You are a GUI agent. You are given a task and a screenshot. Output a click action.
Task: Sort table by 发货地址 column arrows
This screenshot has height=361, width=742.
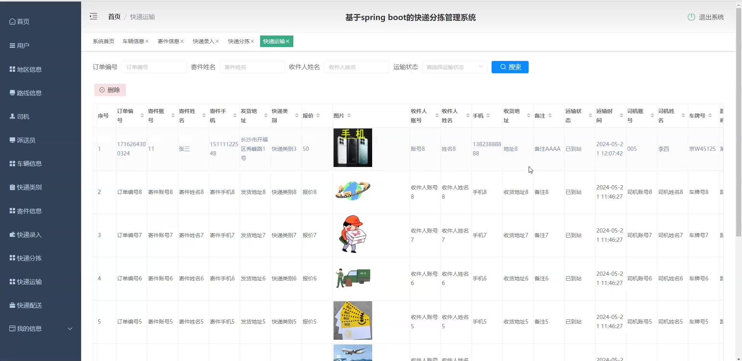(x=266, y=116)
